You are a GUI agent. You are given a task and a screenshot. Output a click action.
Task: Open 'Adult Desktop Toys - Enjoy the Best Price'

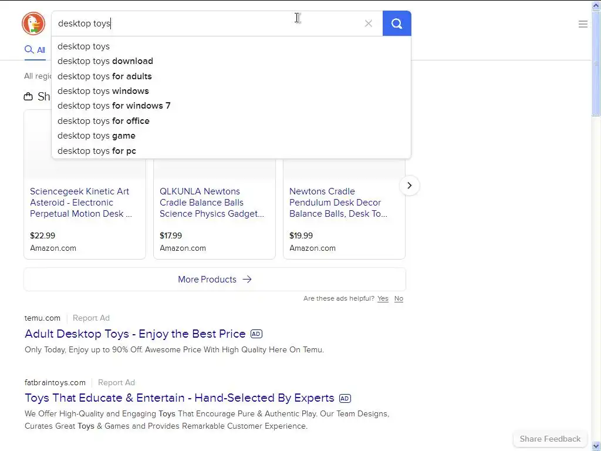pos(135,334)
